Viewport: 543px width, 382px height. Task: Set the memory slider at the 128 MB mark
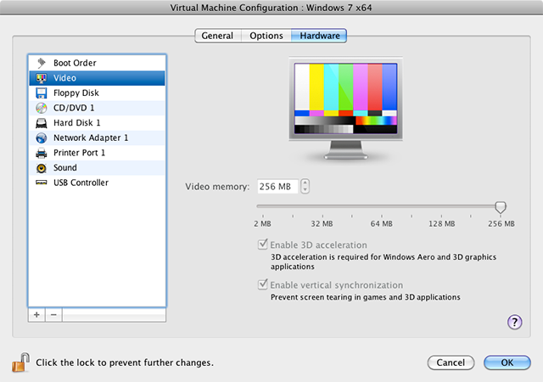click(x=441, y=206)
